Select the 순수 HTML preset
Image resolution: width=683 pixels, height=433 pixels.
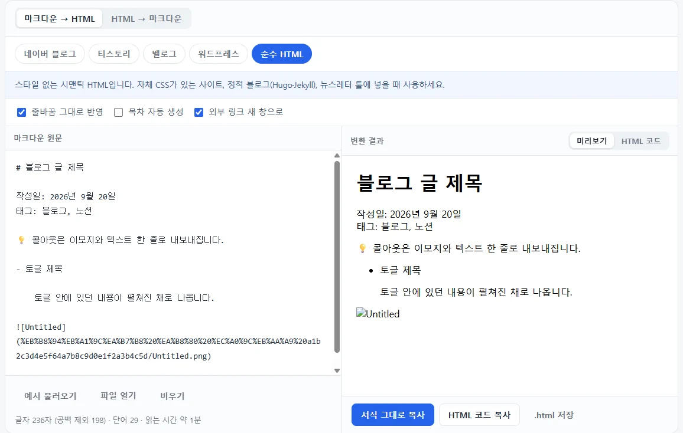tap(282, 54)
